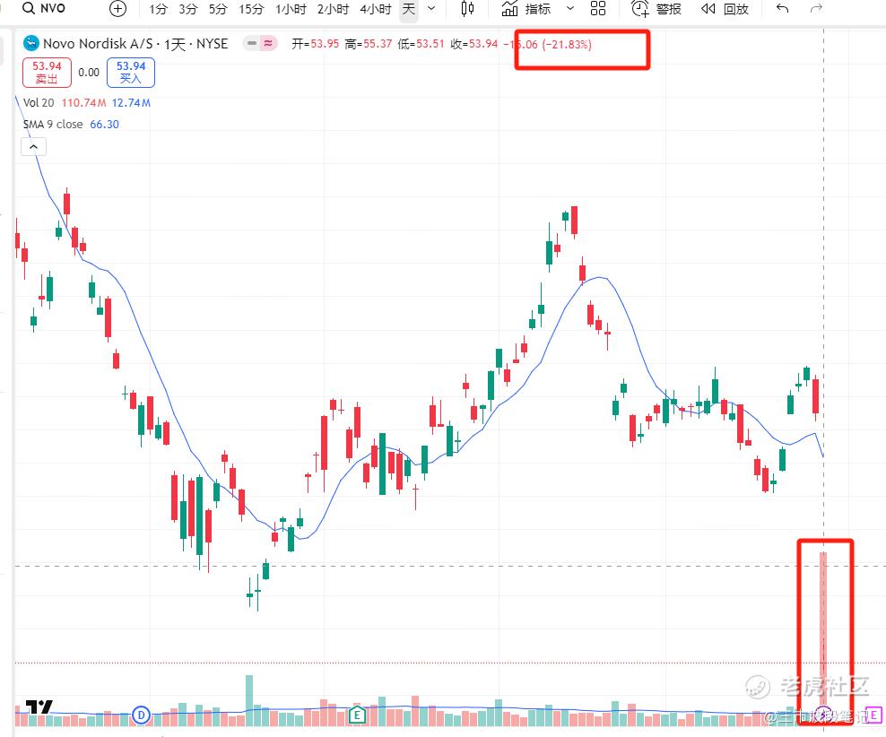Click SMA value 66.30
Viewport: 886px width, 737px height.
[105, 125]
